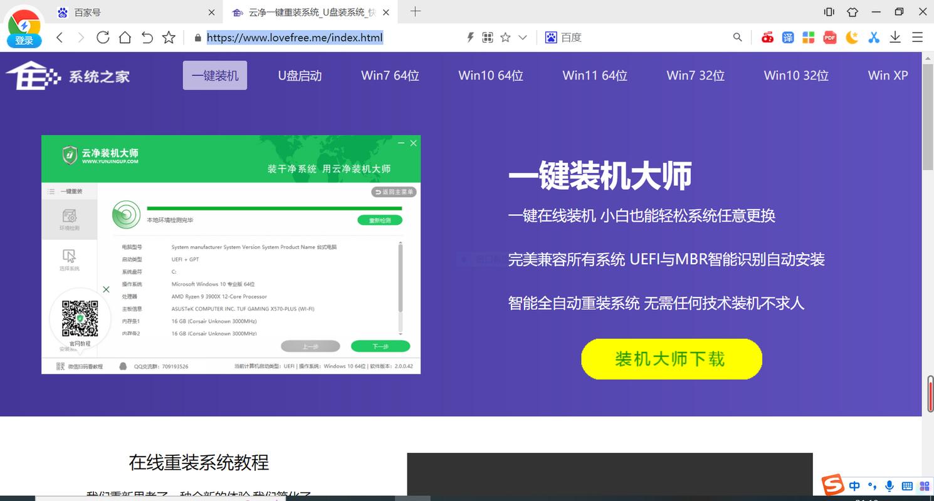Close the 百家号 tab
Viewport: 934px width, 501px height.
[x=212, y=12]
